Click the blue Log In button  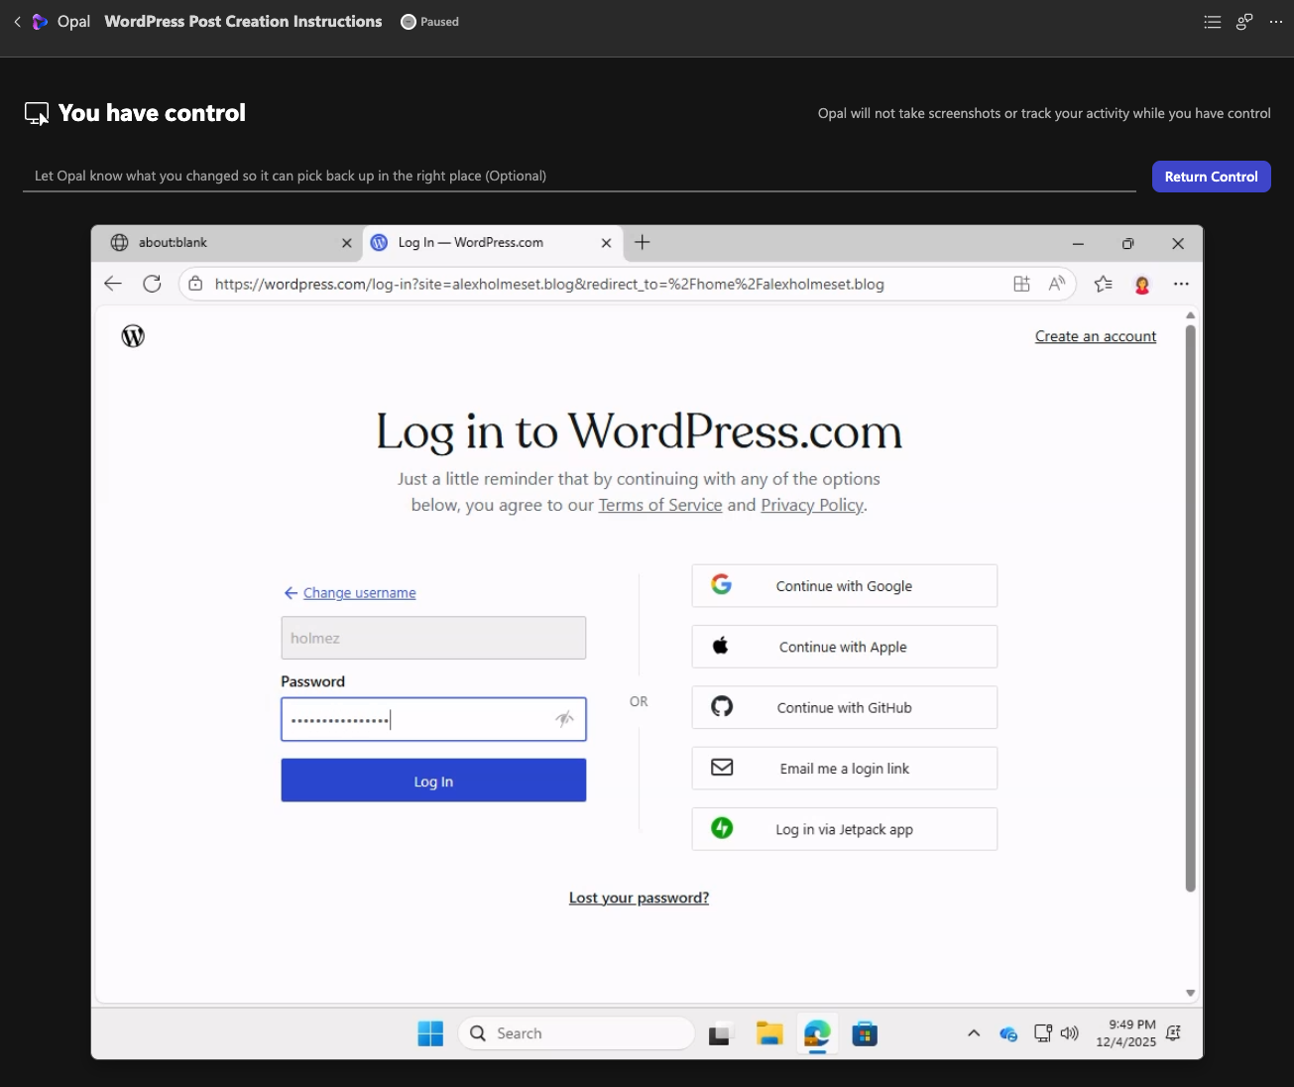pyautogui.click(x=433, y=781)
